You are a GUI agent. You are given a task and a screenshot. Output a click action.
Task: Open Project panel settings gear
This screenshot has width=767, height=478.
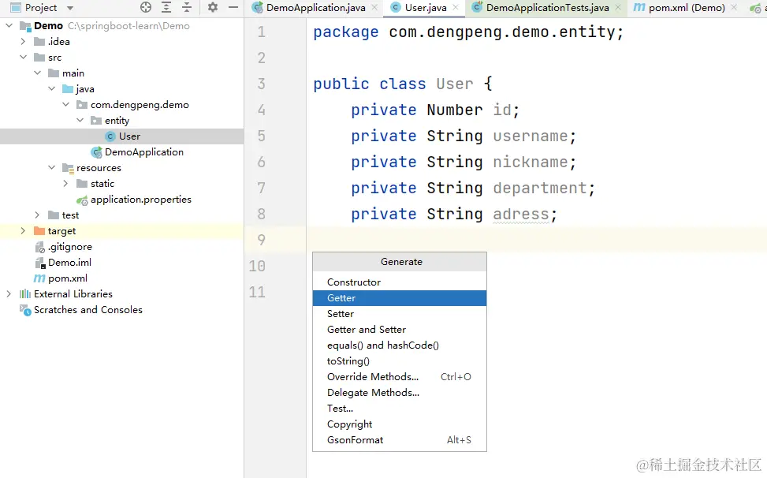(x=212, y=7)
